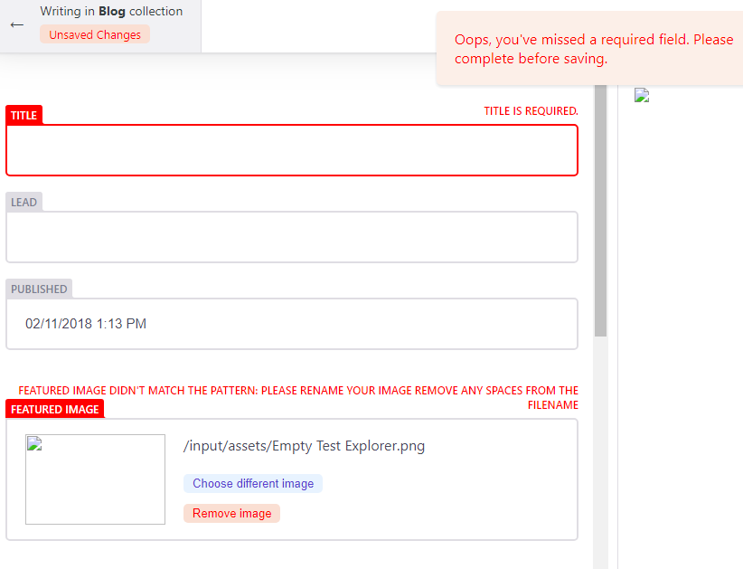This screenshot has width=743, height=569.
Task: Focus the Lead text input field
Action: pos(291,237)
